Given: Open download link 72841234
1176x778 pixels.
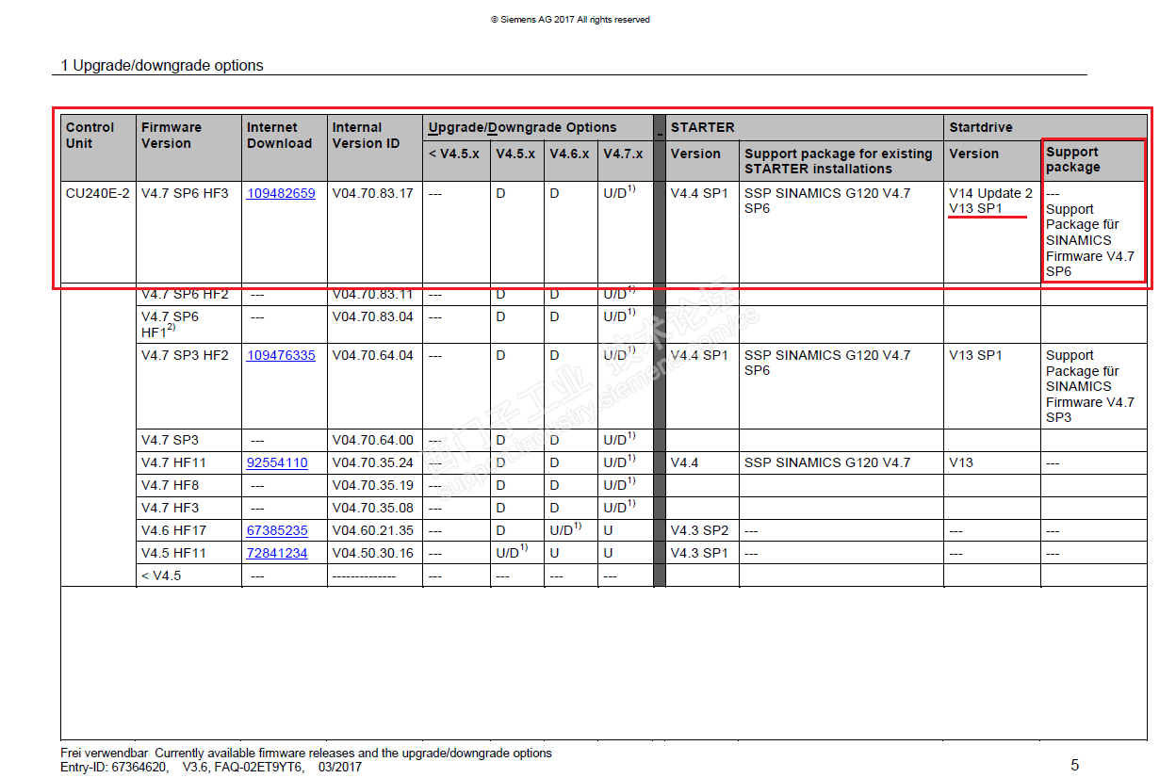Looking at the screenshot, I should coord(277,553).
